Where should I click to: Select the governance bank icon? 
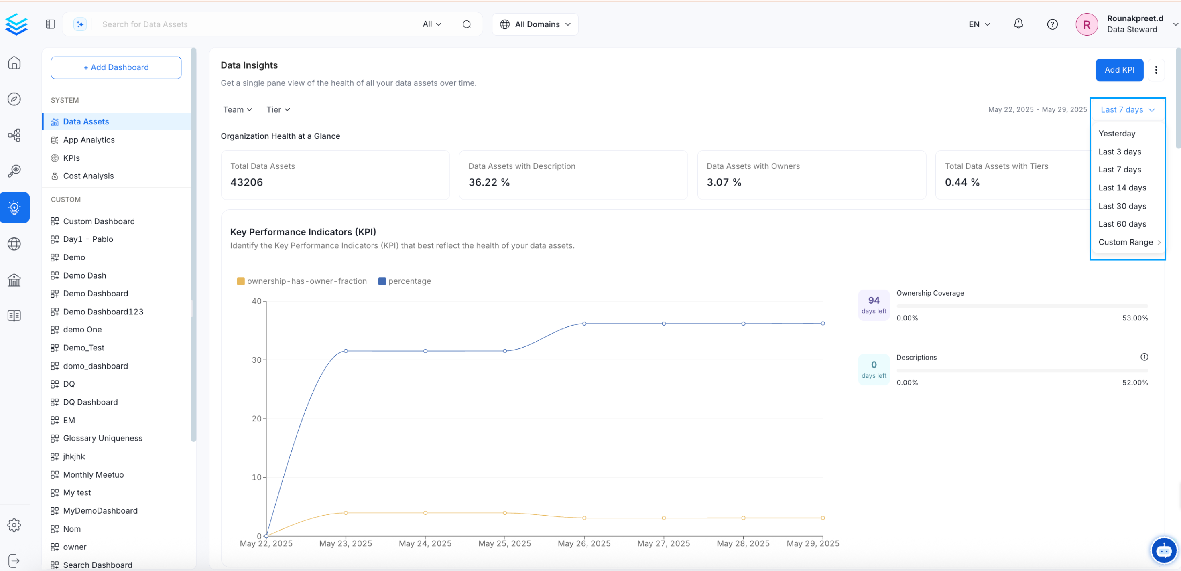click(14, 280)
